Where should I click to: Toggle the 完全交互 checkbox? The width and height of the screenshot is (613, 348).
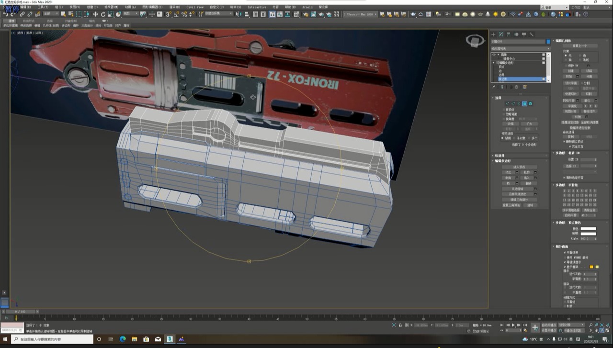571,146
